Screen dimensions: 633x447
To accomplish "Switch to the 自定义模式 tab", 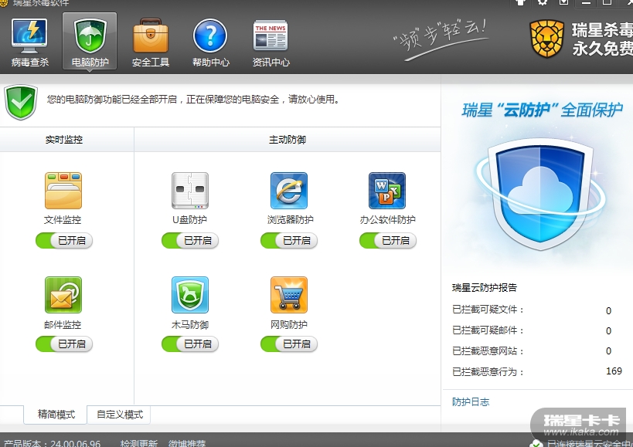I will (119, 415).
